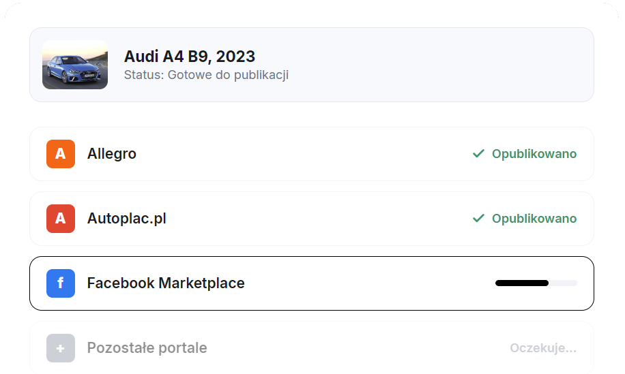Click the red Autoplac.pl logo icon
Viewport: 625px width, 374px height.
pyautogui.click(x=61, y=219)
